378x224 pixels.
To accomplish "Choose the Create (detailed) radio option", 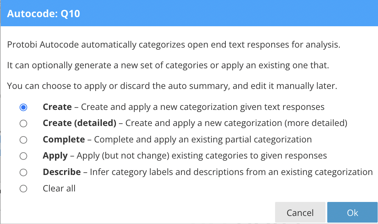I will (23, 123).
